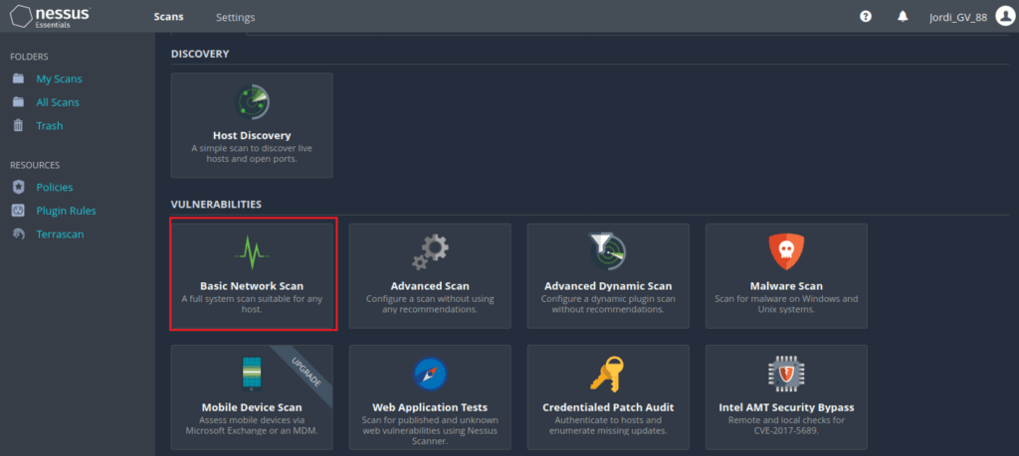The image size is (1019, 456).
Task: Click 'Scan for malware on Windows' description
Action: [x=786, y=304]
